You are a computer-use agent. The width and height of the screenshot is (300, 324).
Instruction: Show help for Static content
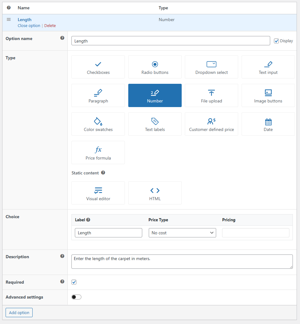[103, 173]
